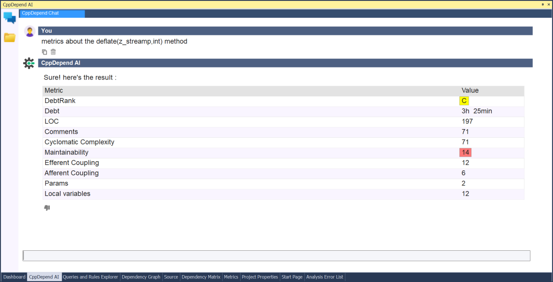This screenshot has width=553, height=282.
Task: Select the Afferent Coupling row label
Action: (x=71, y=173)
